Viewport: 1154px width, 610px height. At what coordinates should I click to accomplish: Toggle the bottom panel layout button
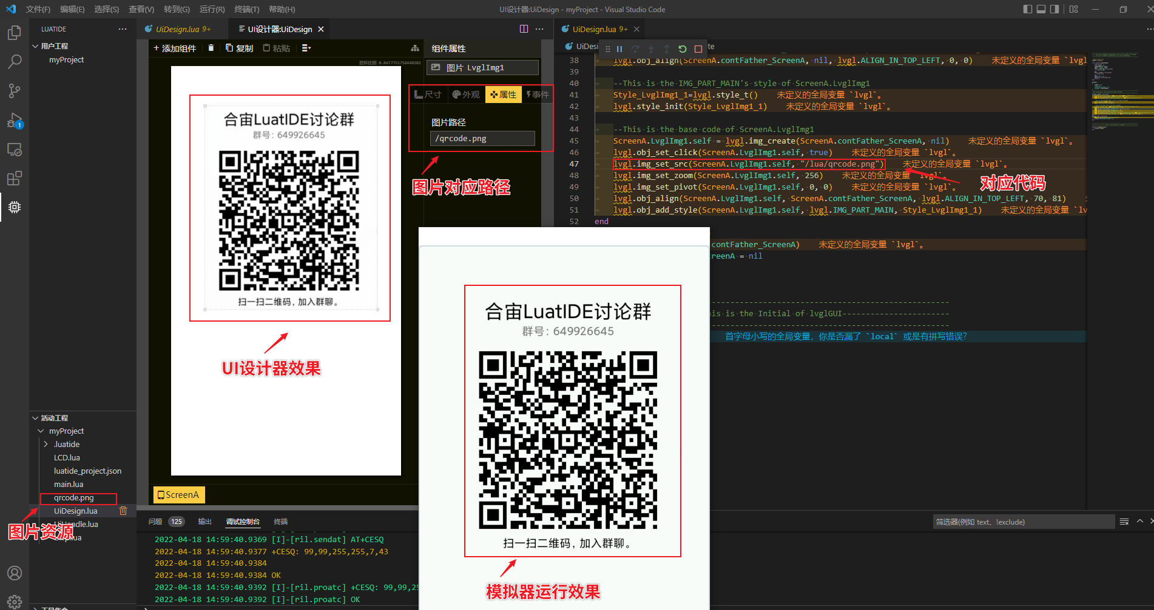point(1041,9)
